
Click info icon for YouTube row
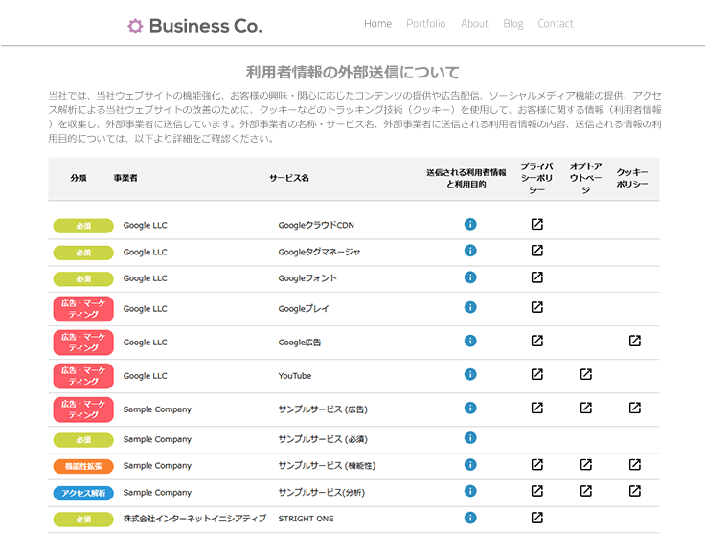[470, 374]
